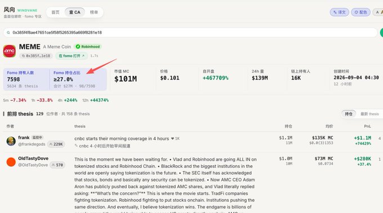Image resolution: width=383 pixels, height=213 pixels.
Task: Click frank's profile avatar
Action: point(11,141)
